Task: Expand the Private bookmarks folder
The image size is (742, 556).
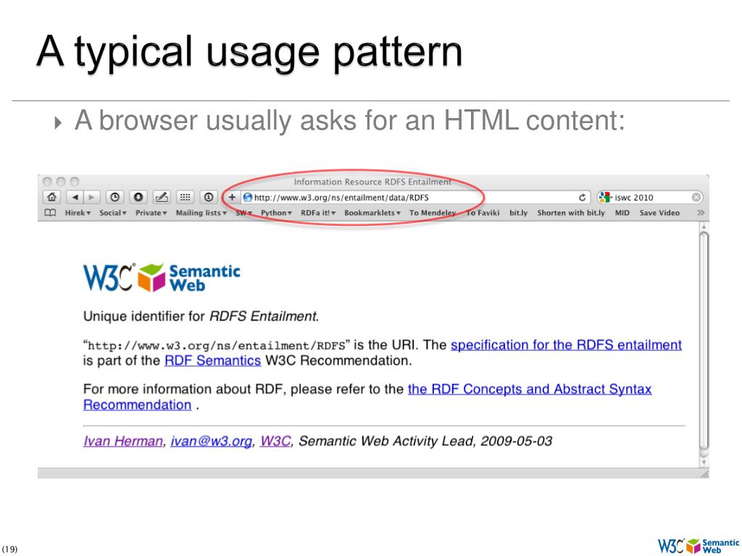Action: tap(151, 213)
